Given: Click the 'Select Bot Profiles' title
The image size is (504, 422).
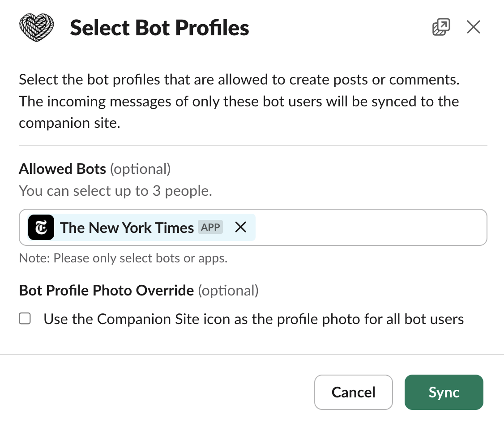Looking at the screenshot, I should pos(159,28).
